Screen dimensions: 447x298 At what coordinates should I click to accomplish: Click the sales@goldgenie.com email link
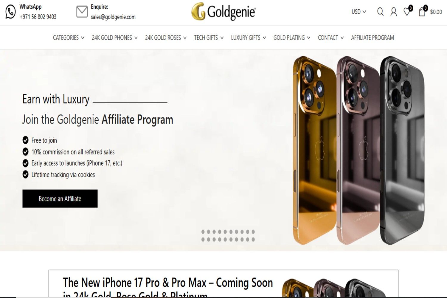coord(113,17)
